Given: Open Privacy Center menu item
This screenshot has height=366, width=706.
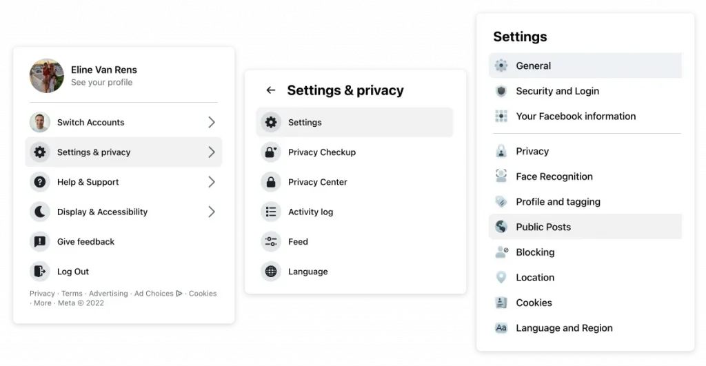Looking at the screenshot, I should point(317,182).
